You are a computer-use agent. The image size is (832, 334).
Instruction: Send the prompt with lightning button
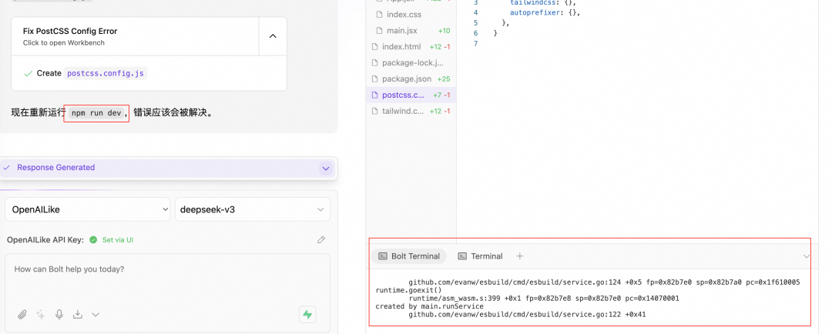click(307, 314)
